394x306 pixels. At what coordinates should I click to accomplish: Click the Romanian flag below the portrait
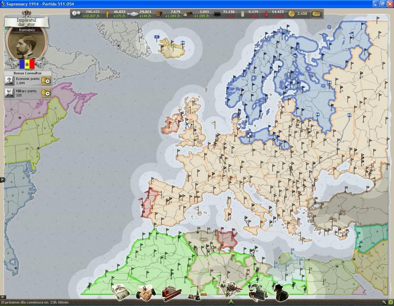pos(27,64)
